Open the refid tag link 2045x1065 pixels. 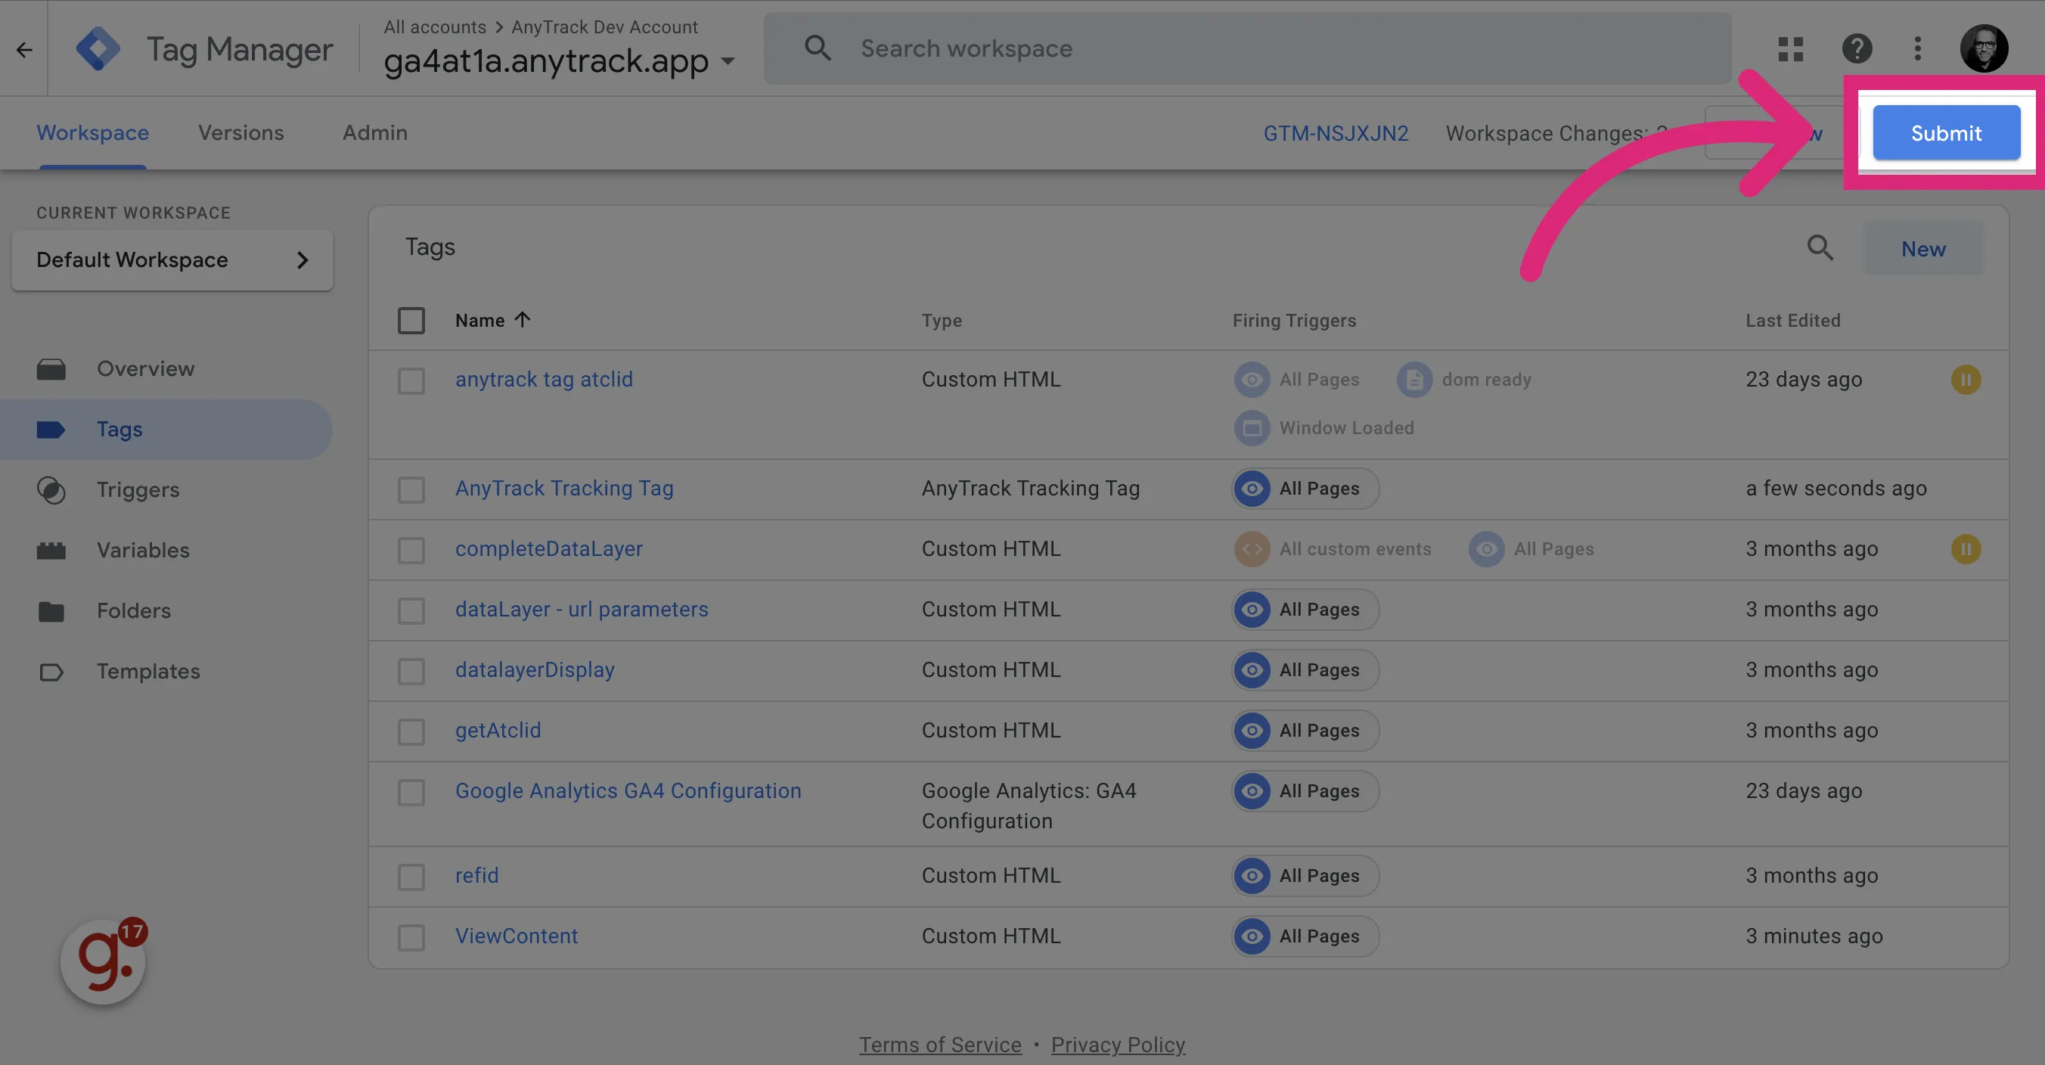click(476, 875)
